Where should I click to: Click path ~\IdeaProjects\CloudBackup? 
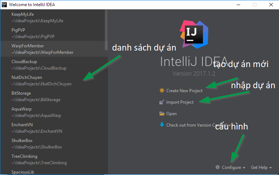pyautogui.click(x=39, y=68)
